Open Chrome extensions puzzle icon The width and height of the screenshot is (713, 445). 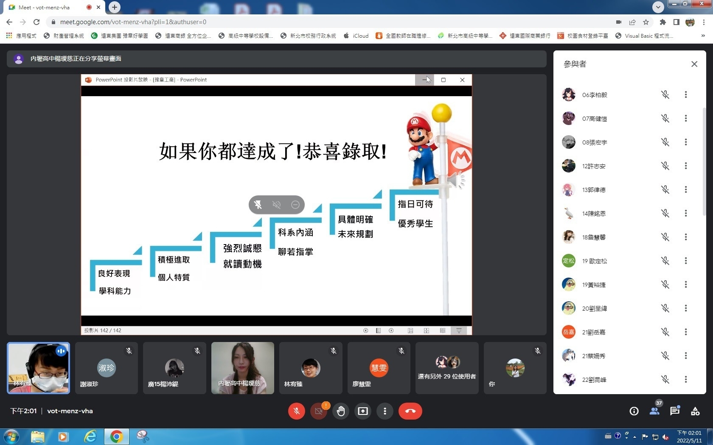pyautogui.click(x=662, y=22)
